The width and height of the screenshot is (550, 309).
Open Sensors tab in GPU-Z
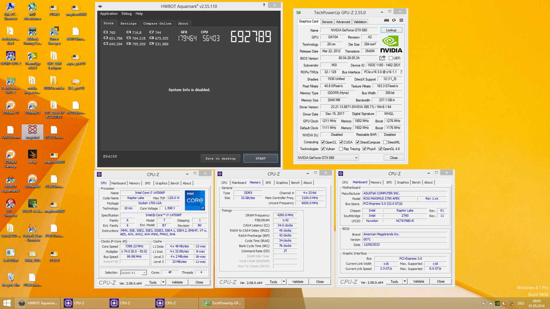(x=327, y=22)
